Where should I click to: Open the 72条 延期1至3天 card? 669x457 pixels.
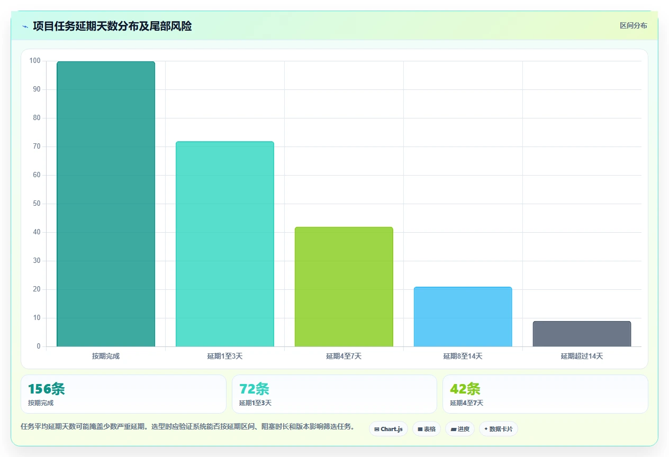point(334,394)
